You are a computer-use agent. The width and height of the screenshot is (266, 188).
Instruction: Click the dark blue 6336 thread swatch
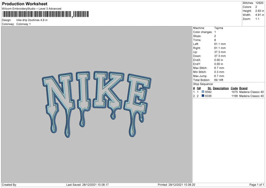[x=203, y=96]
